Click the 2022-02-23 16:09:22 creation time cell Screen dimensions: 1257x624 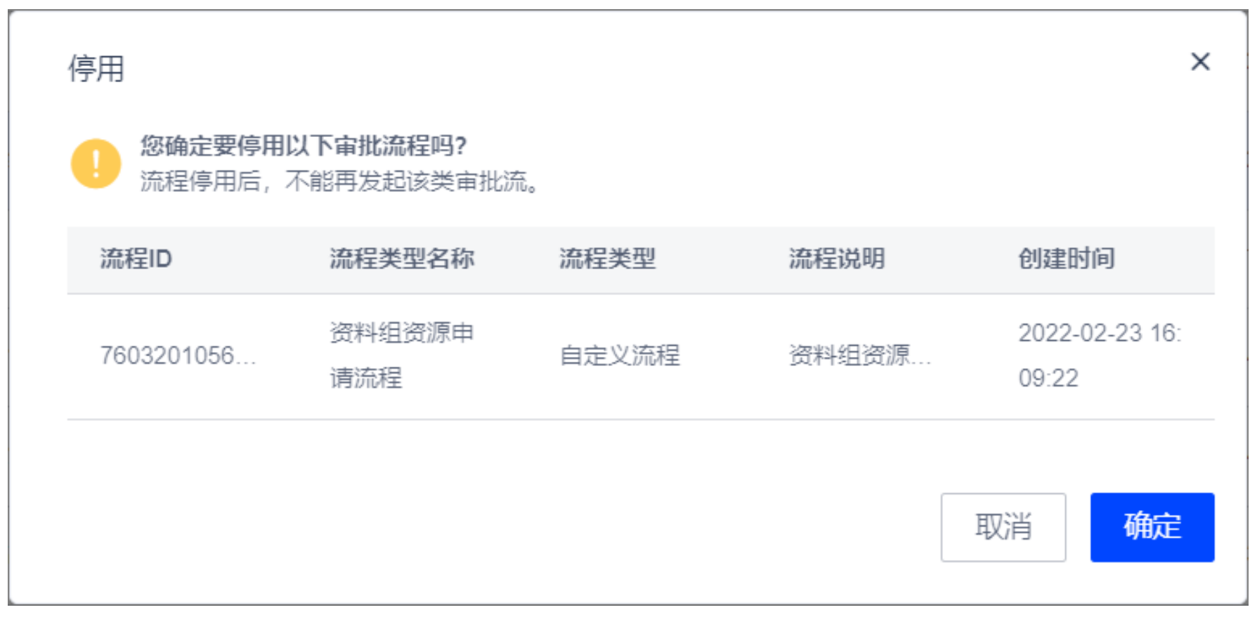1100,356
